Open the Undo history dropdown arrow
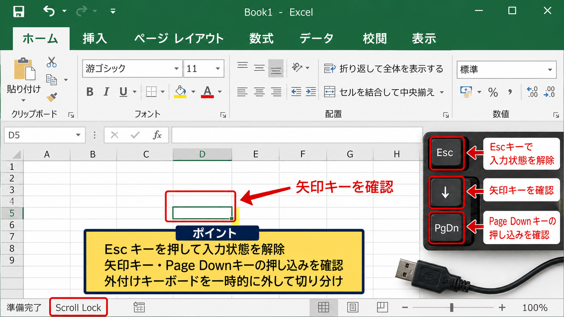Screen dimensions: 564x317 click(64, 11)
